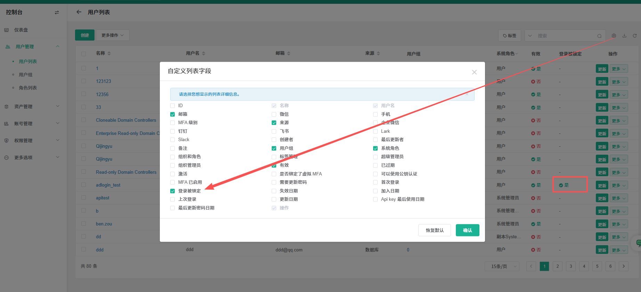The image size is (641, 292).
Task: Close the custom list fields dialog
Action: coord(474,72)
